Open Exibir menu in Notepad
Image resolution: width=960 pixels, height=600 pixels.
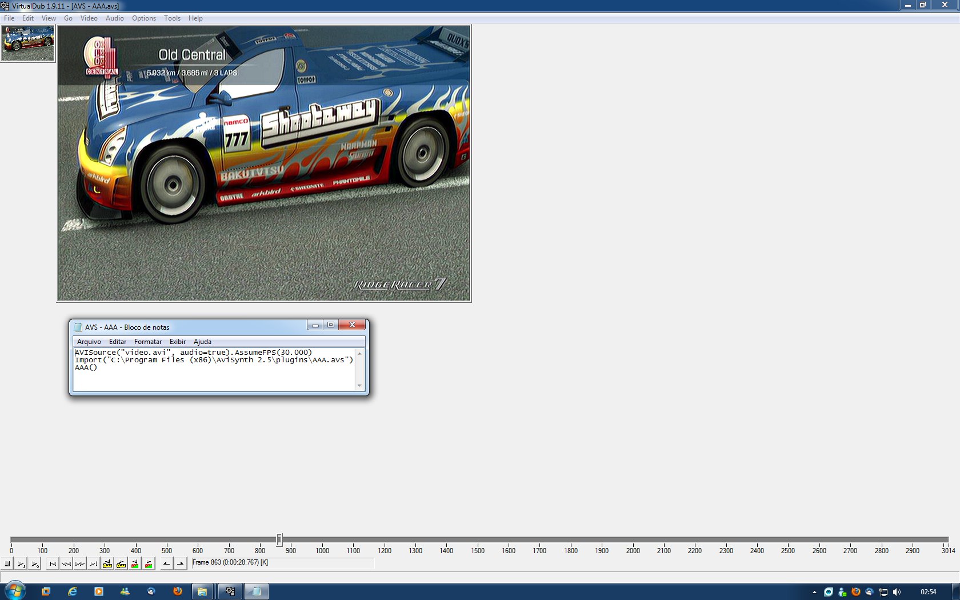[178, 342]
